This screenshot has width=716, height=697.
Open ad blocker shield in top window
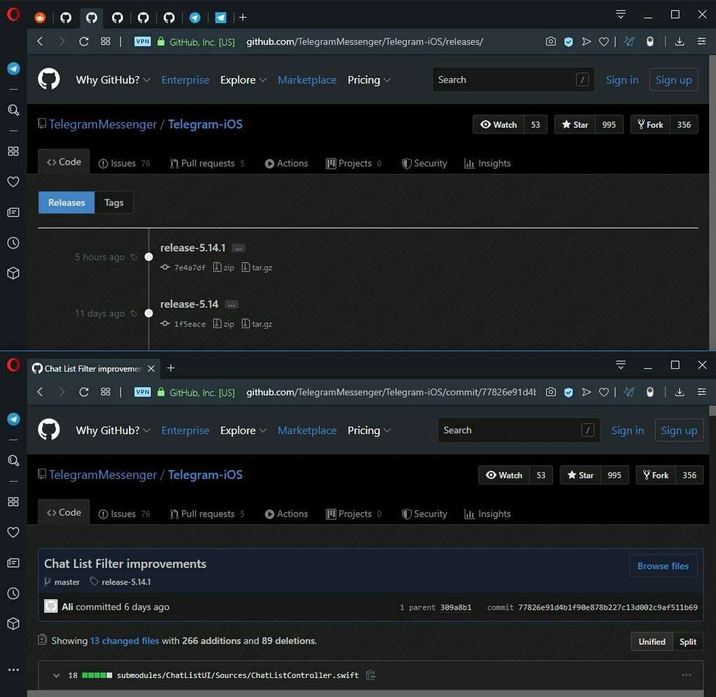coord(568,42)
